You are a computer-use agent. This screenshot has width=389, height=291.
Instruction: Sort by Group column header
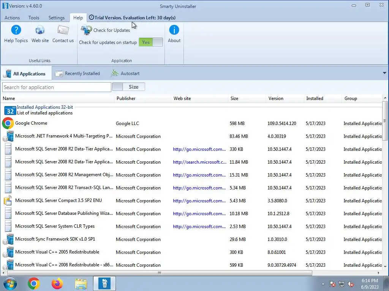point(362,99)
